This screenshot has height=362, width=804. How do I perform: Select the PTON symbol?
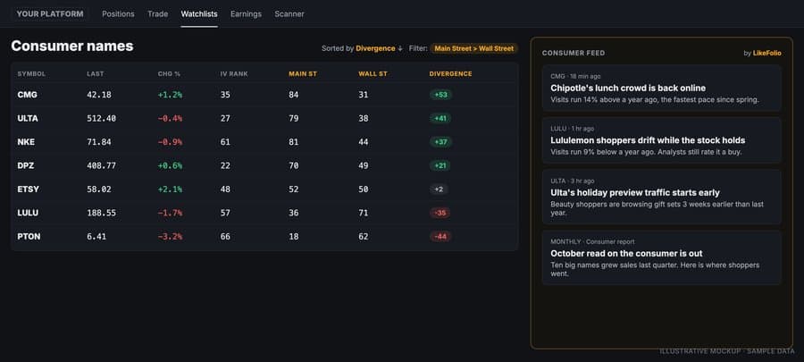click(29, 236)
